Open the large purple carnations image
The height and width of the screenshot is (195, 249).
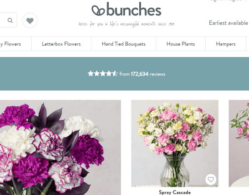61,147
